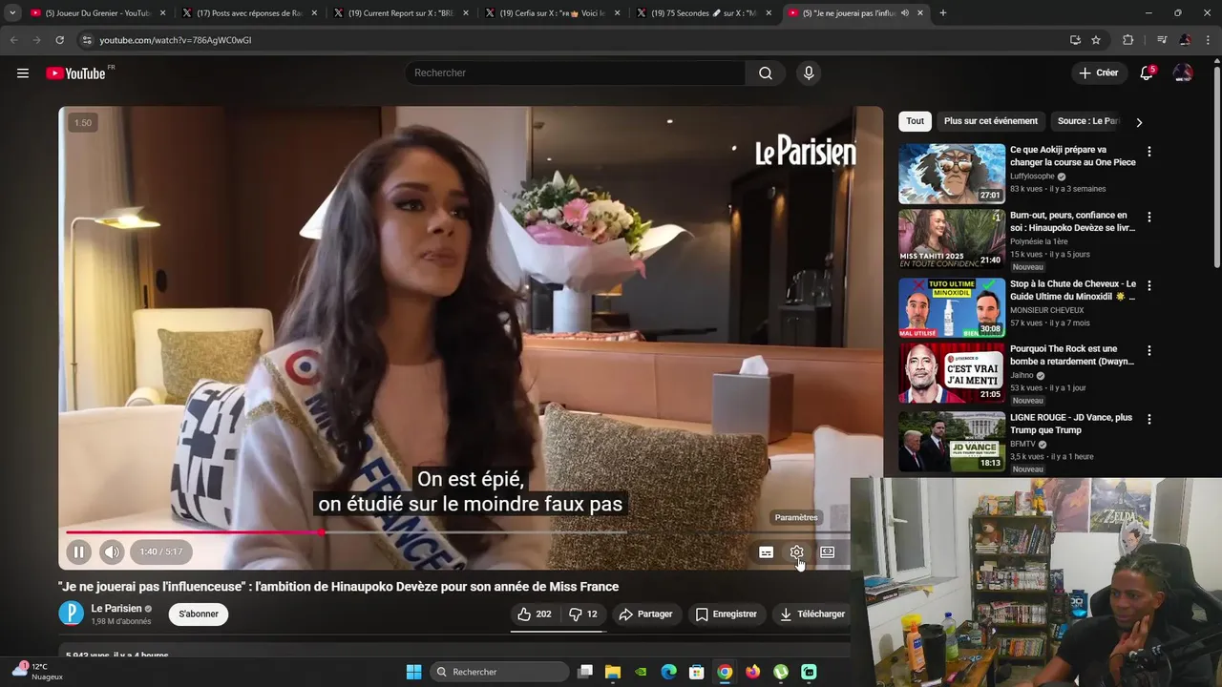Save video using Enregistrer

(726, 614)
